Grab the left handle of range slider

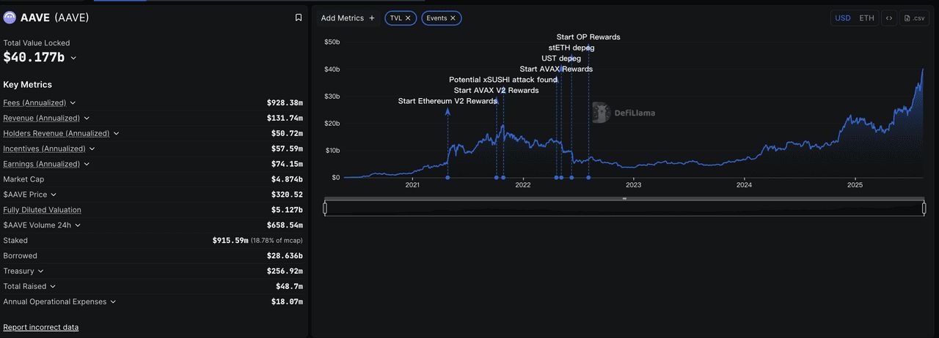pyautogui.click(x=325, y=209)
